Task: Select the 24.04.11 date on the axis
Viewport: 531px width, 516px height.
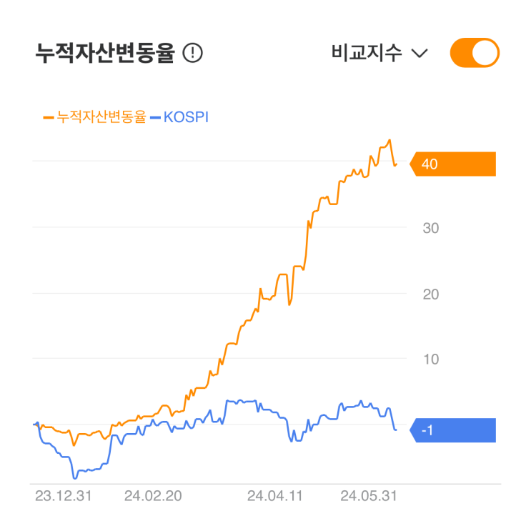Action: pyautogui.click(x=274, y=495)
